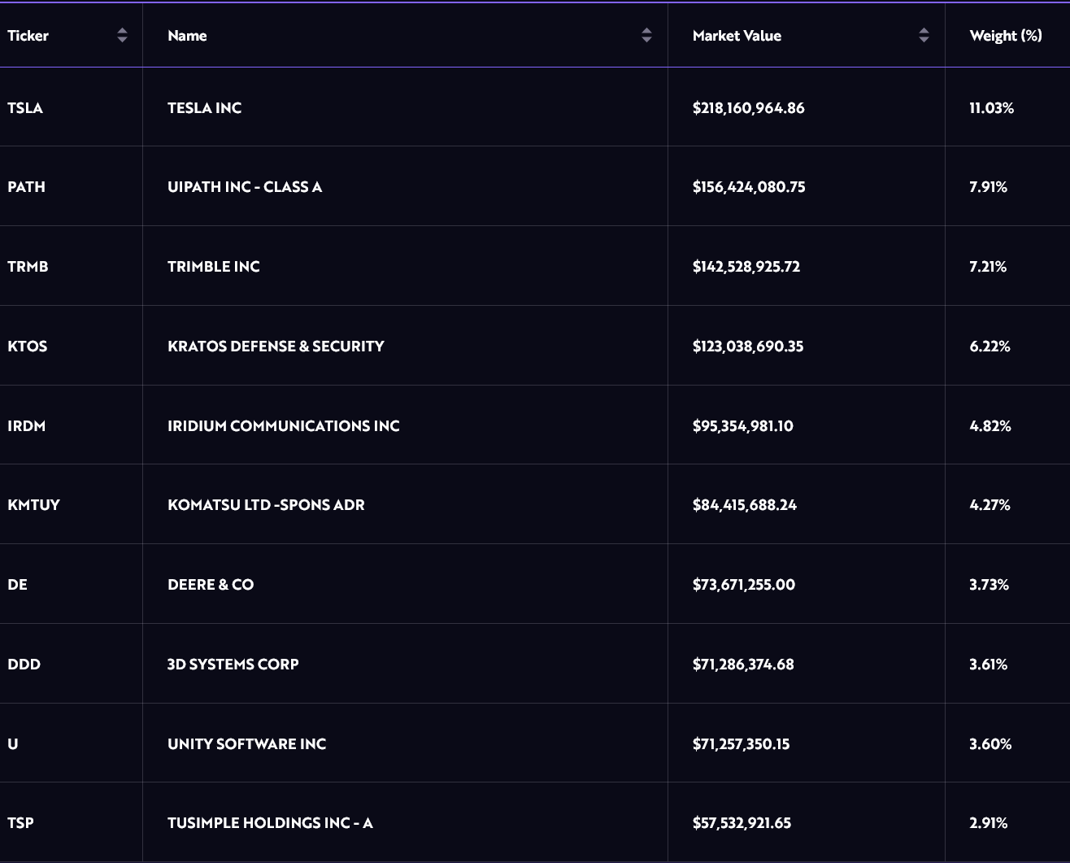Click the 4.82% weight value

point(990,426)
